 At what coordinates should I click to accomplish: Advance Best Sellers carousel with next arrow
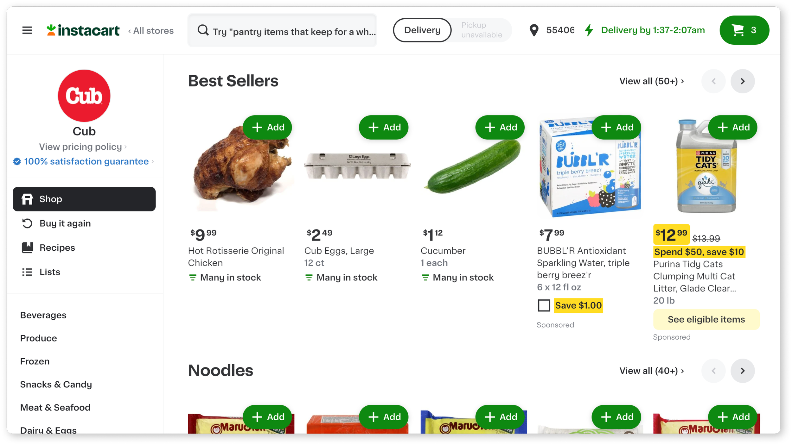click(743, 81)
